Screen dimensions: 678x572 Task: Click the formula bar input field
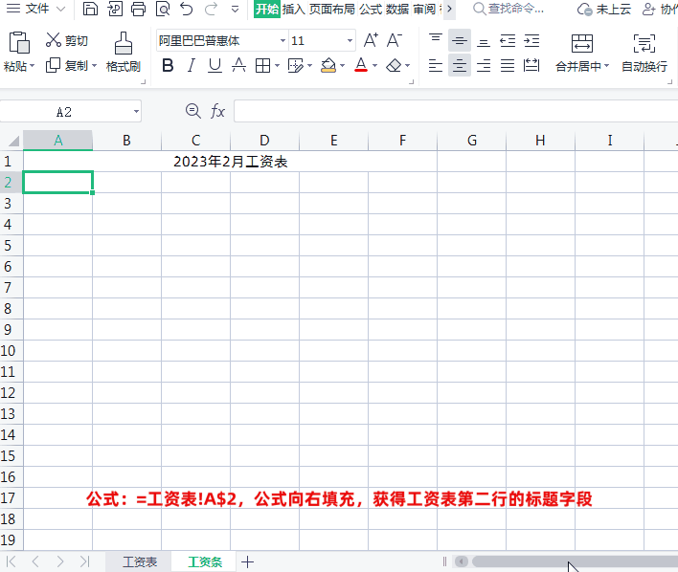point(456,111)
